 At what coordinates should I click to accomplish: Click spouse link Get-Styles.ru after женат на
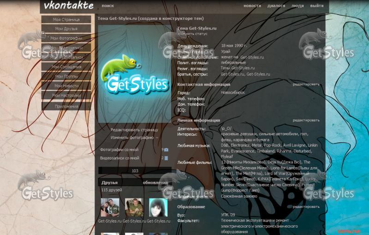252,57
